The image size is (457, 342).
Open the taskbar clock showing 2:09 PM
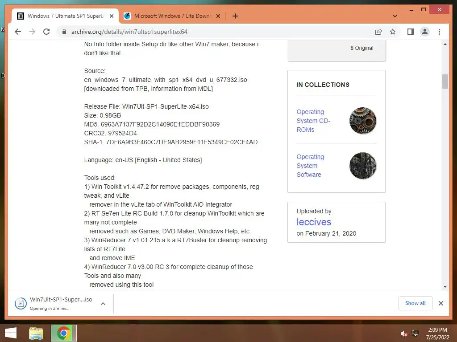(x=437, y=334)
